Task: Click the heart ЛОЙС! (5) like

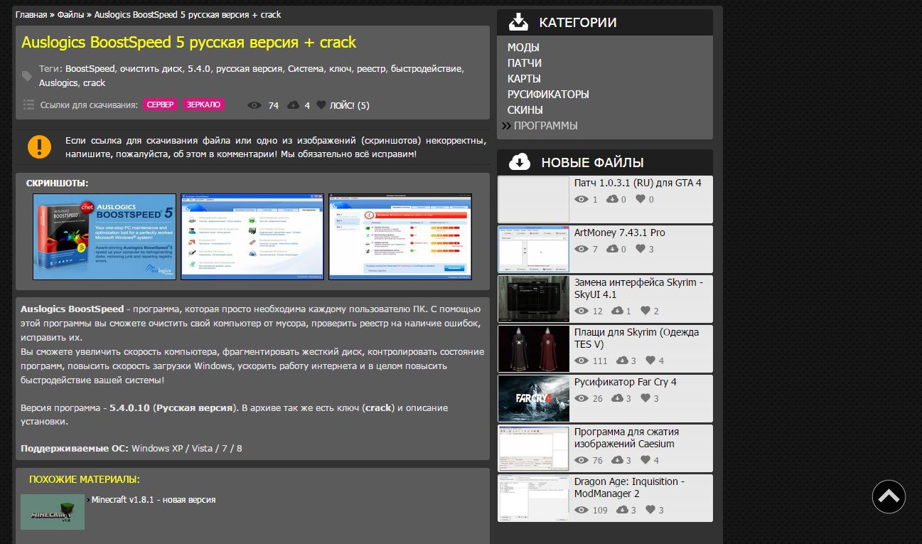Action: (343, 105)
